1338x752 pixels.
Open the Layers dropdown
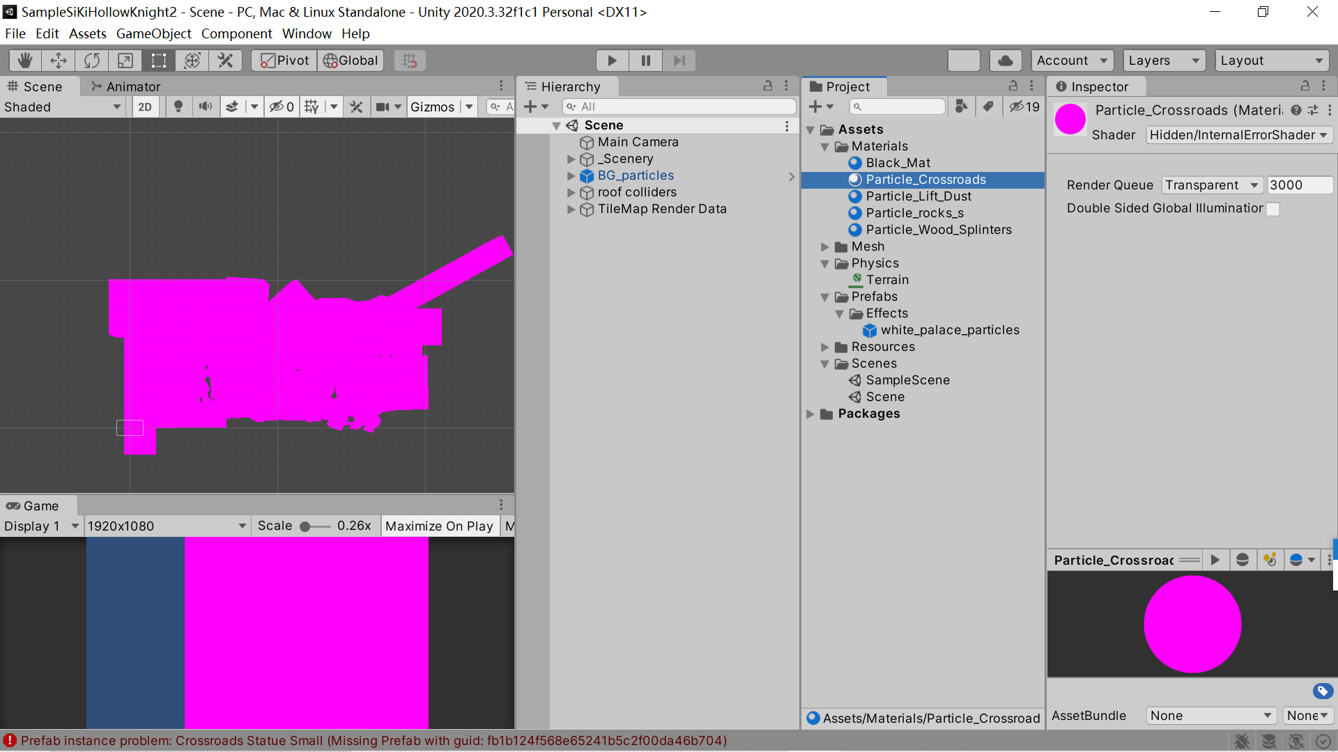1164,61
